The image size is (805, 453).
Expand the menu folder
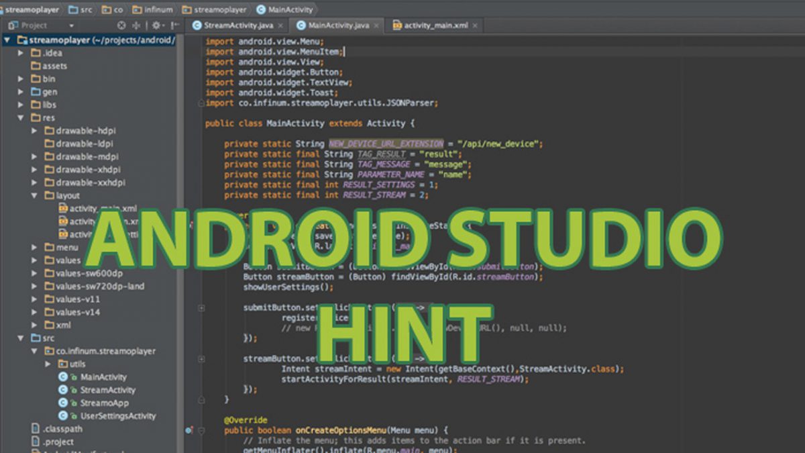pyautogui.click(x=33, y=247)
